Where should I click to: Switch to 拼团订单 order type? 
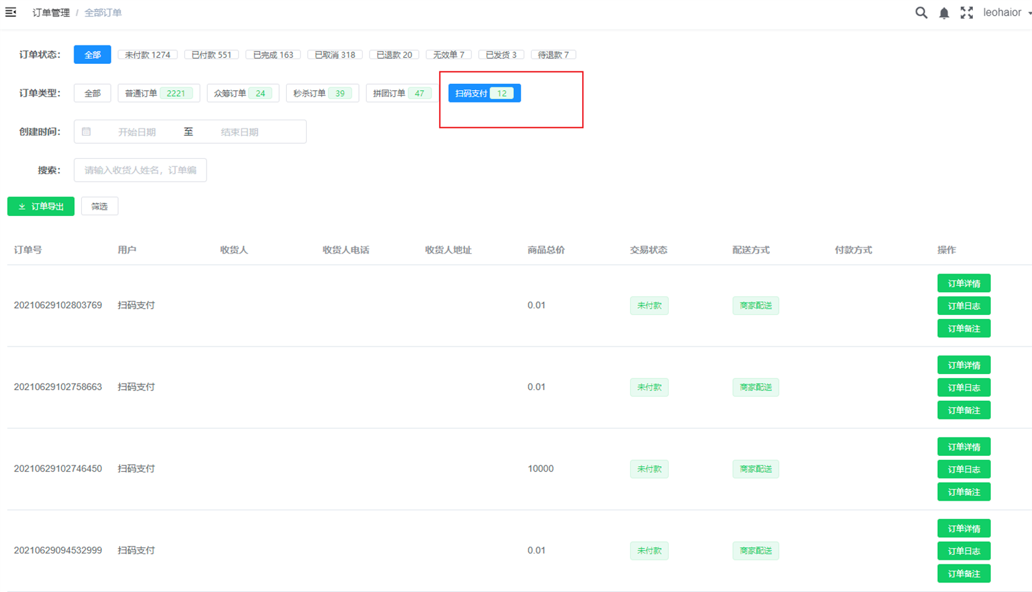[x=399, y=94]
